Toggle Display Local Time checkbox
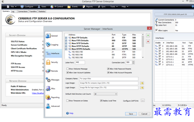 [101, 101]
